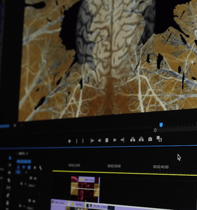Screen dimensions: 197x210
Task: Add a marker in the program monitor
Action: (69, 141)
